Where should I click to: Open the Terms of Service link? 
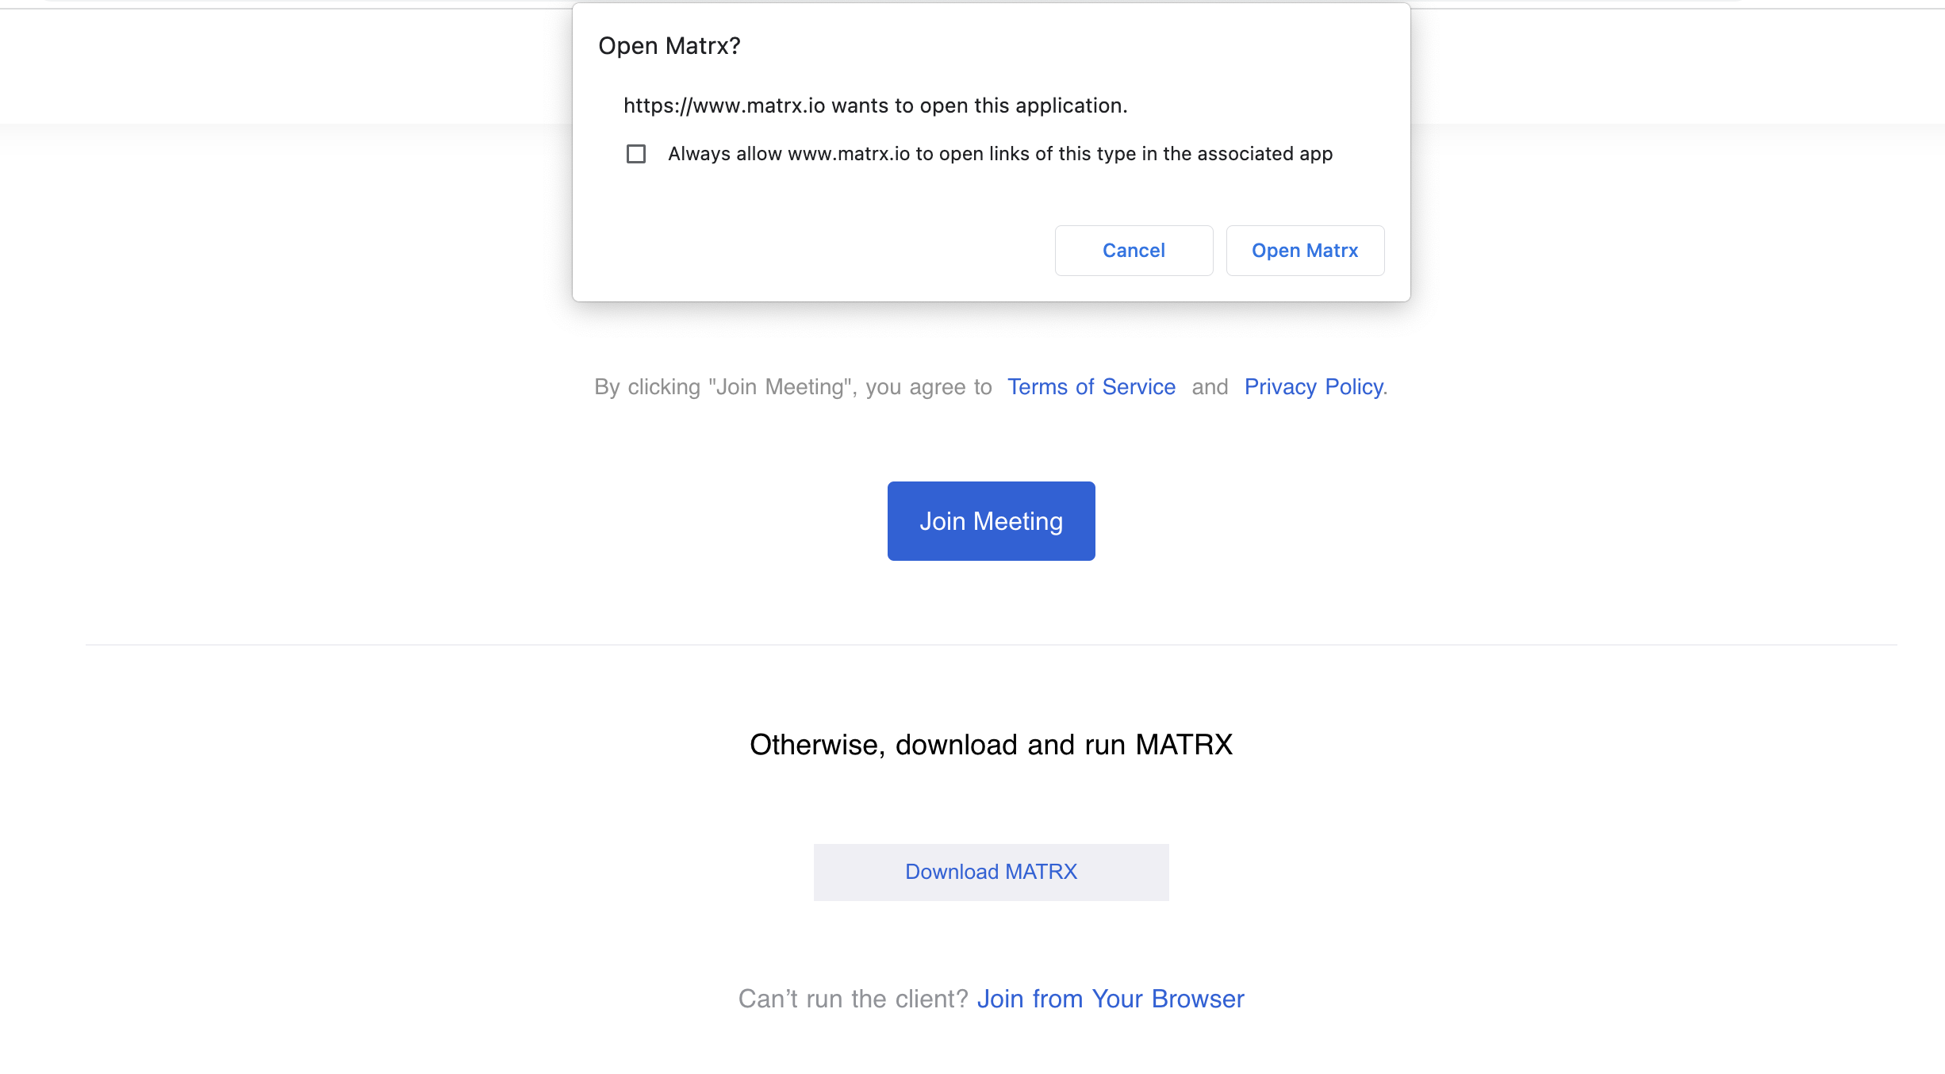(x=1091, y=387)
